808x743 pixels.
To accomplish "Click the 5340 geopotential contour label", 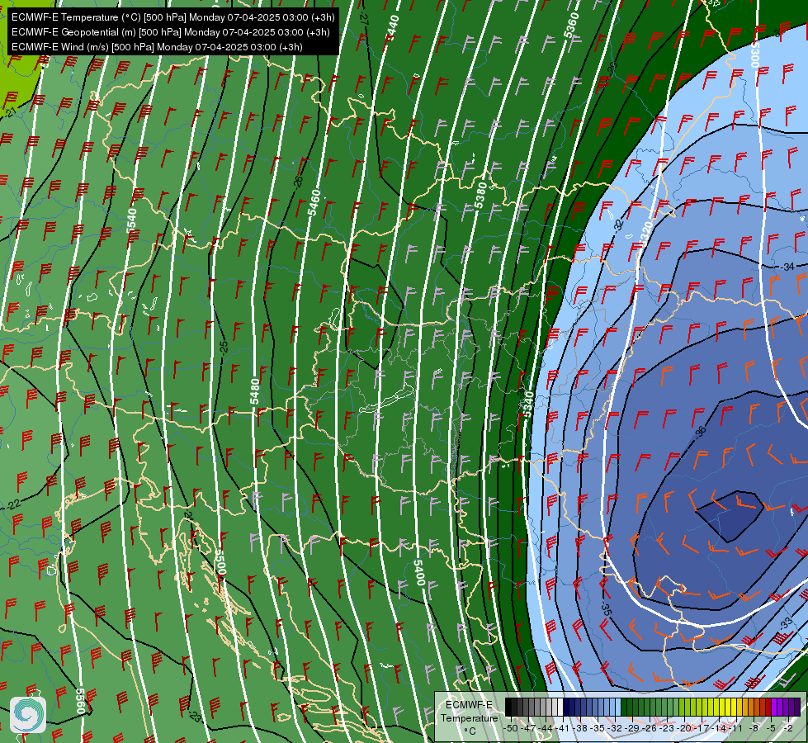I will (x=529, y=405).
